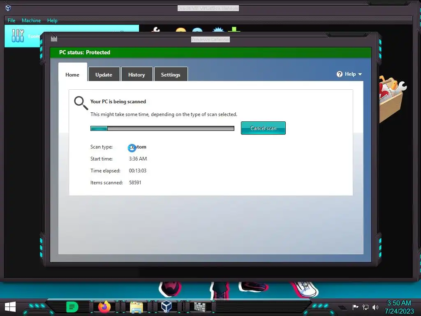Expand the Help dropdown in Windows Defender
This screenshot has width=421, height=316.
(349, 74)
